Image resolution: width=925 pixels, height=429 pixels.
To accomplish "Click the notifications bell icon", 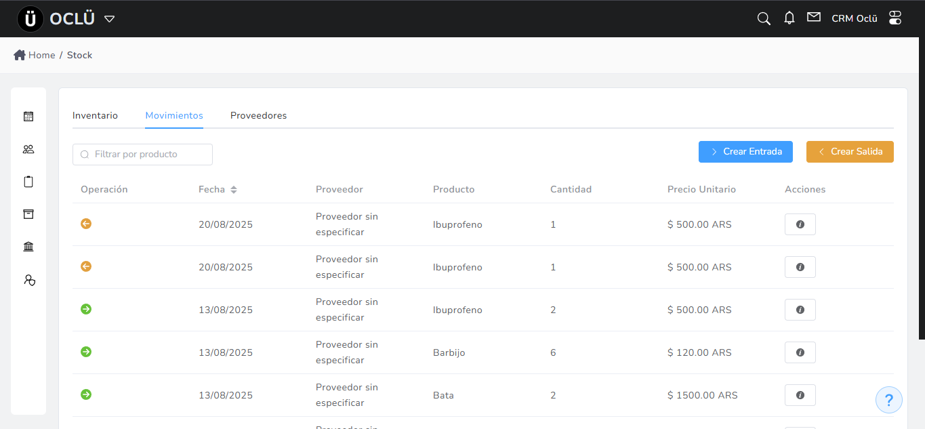I will click(789, 18).
